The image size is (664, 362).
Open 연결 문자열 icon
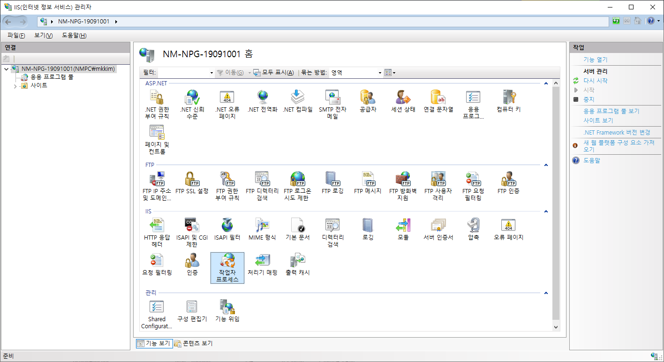[x=438, y=102]
